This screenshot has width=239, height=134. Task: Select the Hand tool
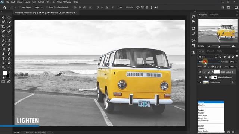(9, 63)
